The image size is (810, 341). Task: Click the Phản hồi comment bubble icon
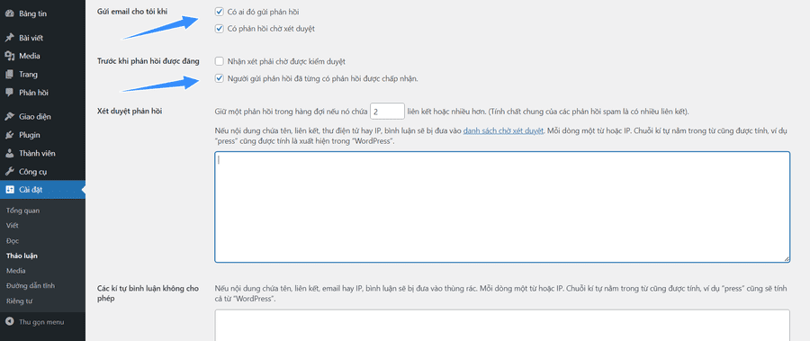point(9,93)
